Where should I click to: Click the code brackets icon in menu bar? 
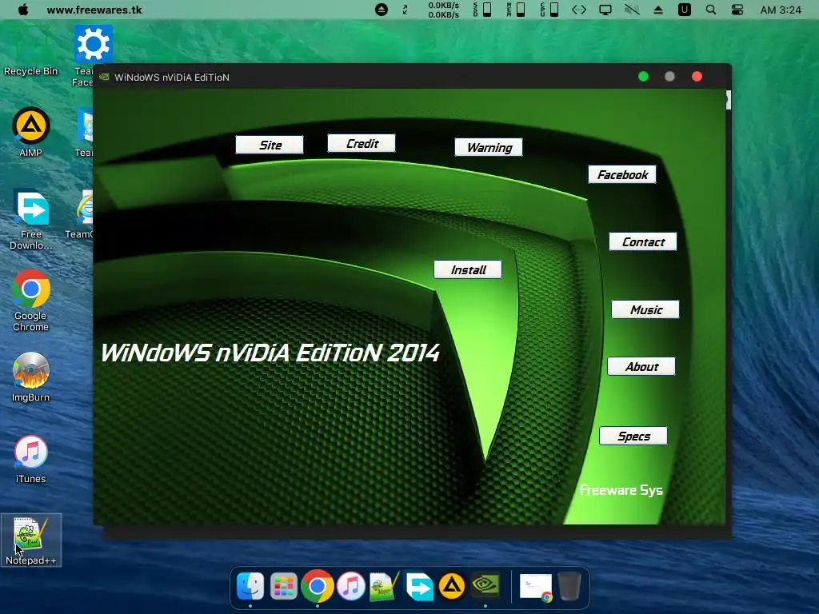point(579,10)
